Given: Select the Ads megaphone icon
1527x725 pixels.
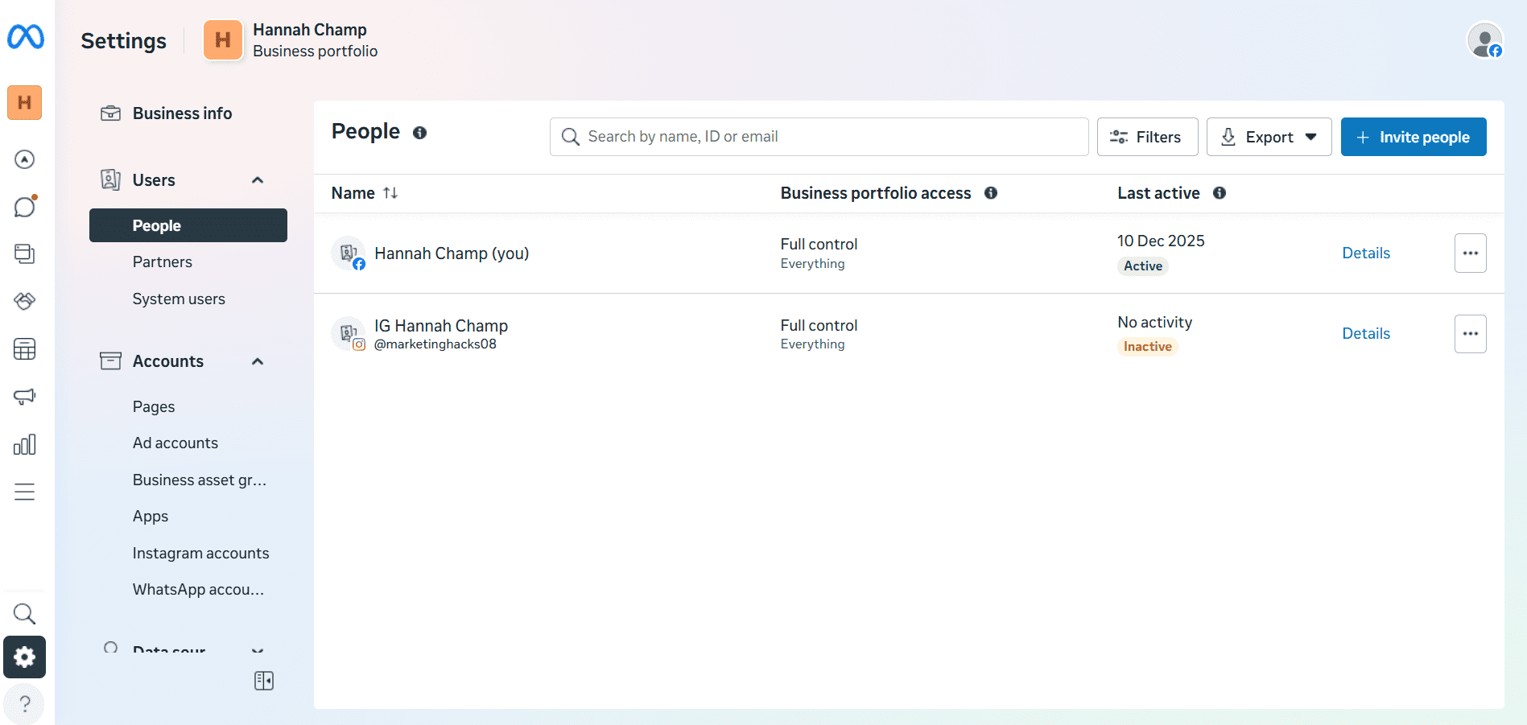Looking at the screenshot, I should point(24,396).
